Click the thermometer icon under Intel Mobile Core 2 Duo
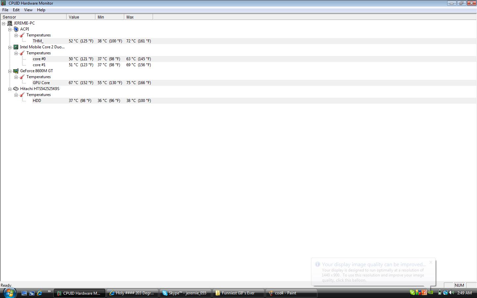The height and width of the screenshot is (298, 477). click(x=22, y=53)
